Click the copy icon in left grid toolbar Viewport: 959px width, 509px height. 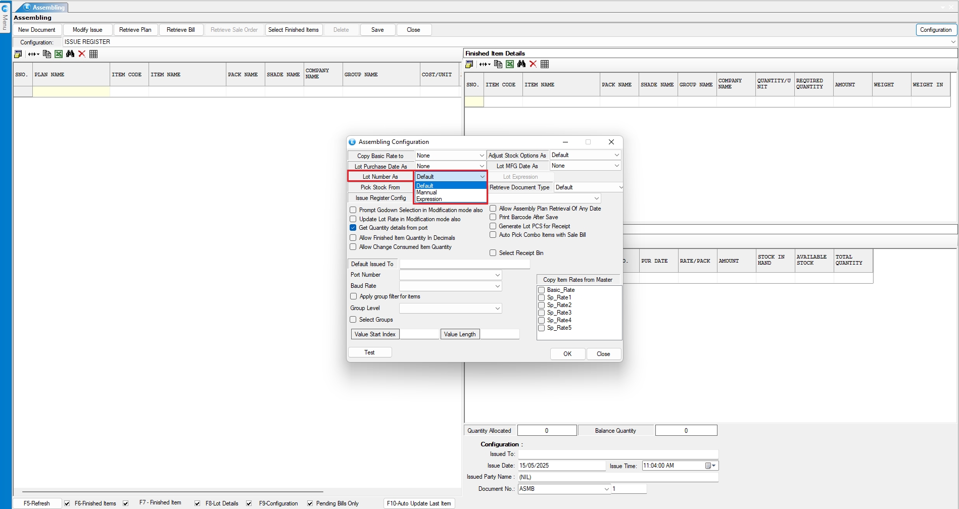(47, 54)
